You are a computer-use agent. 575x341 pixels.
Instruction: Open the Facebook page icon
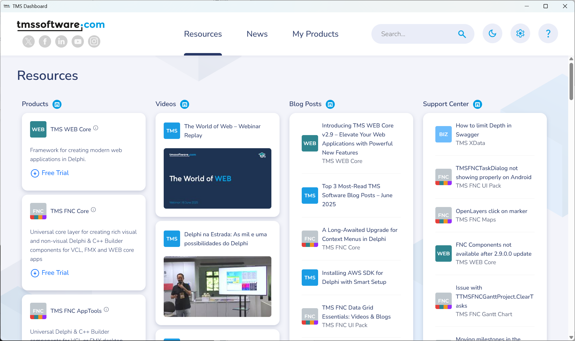(x=45, y=41)
